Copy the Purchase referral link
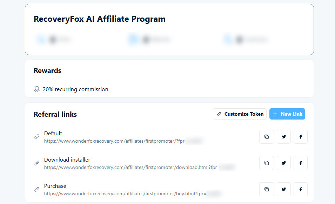 click(266, 189)
